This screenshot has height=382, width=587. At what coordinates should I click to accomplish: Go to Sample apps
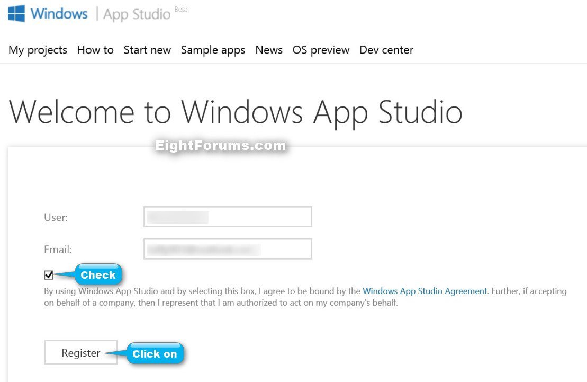click(213, 50)
